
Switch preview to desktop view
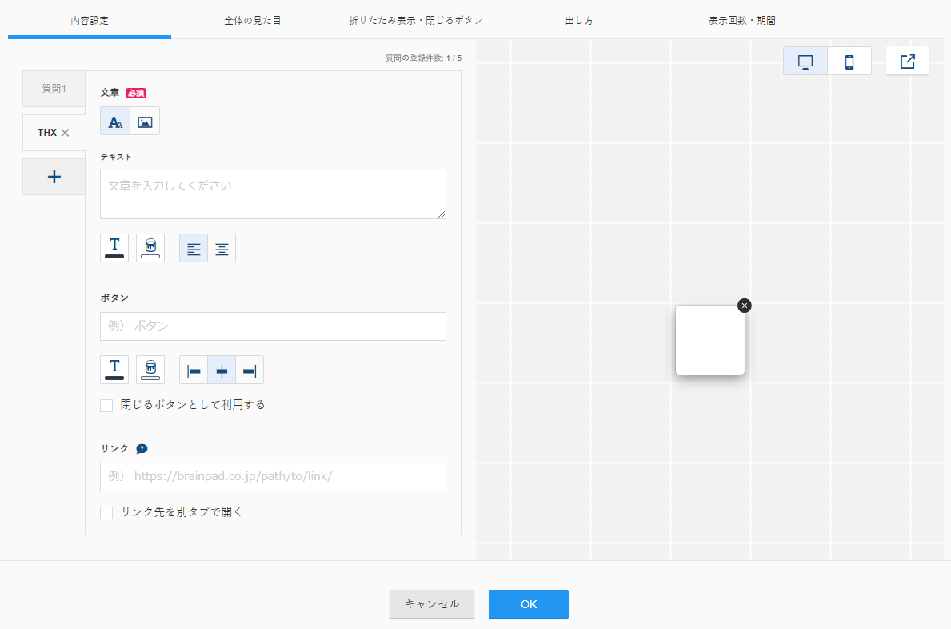pos(805,62)
